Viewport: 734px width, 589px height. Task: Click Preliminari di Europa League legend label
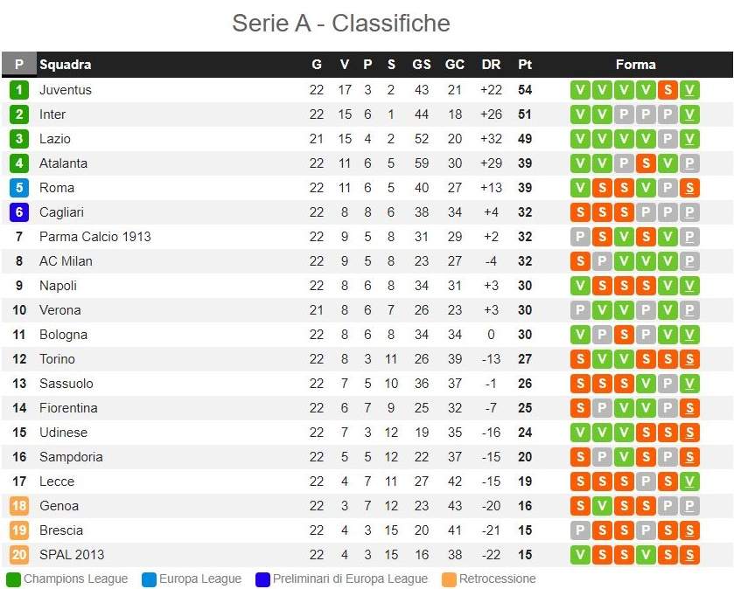click(350, 579)
